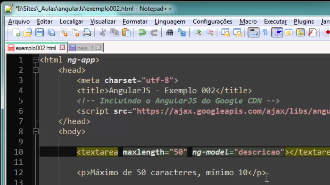Screen dimensions: 330x185
Task: Open the Macro menu
Action: pos(248,22)
